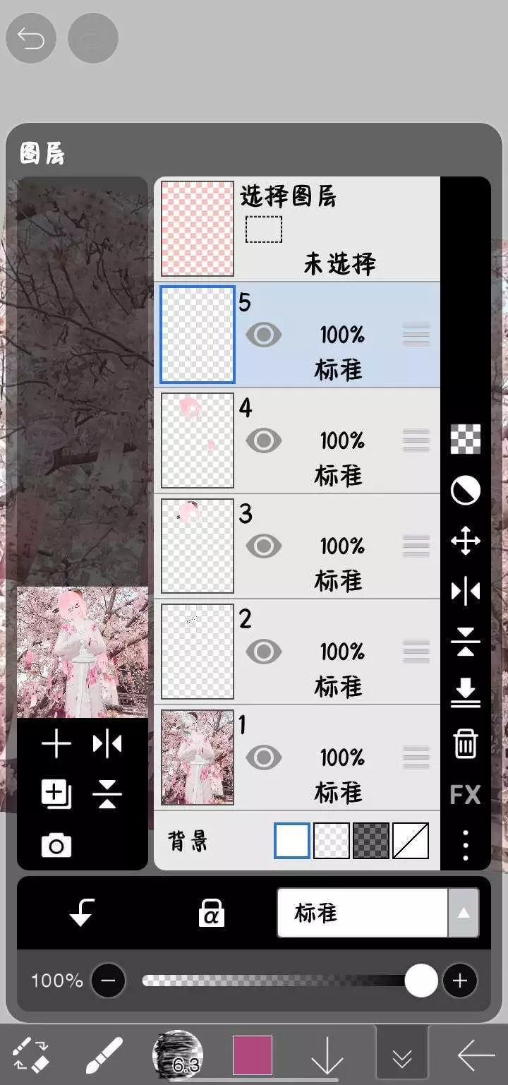Hide layer 3 using its eye icon
The width and height of the screenshot is (508, 1085).
(264, 546)
